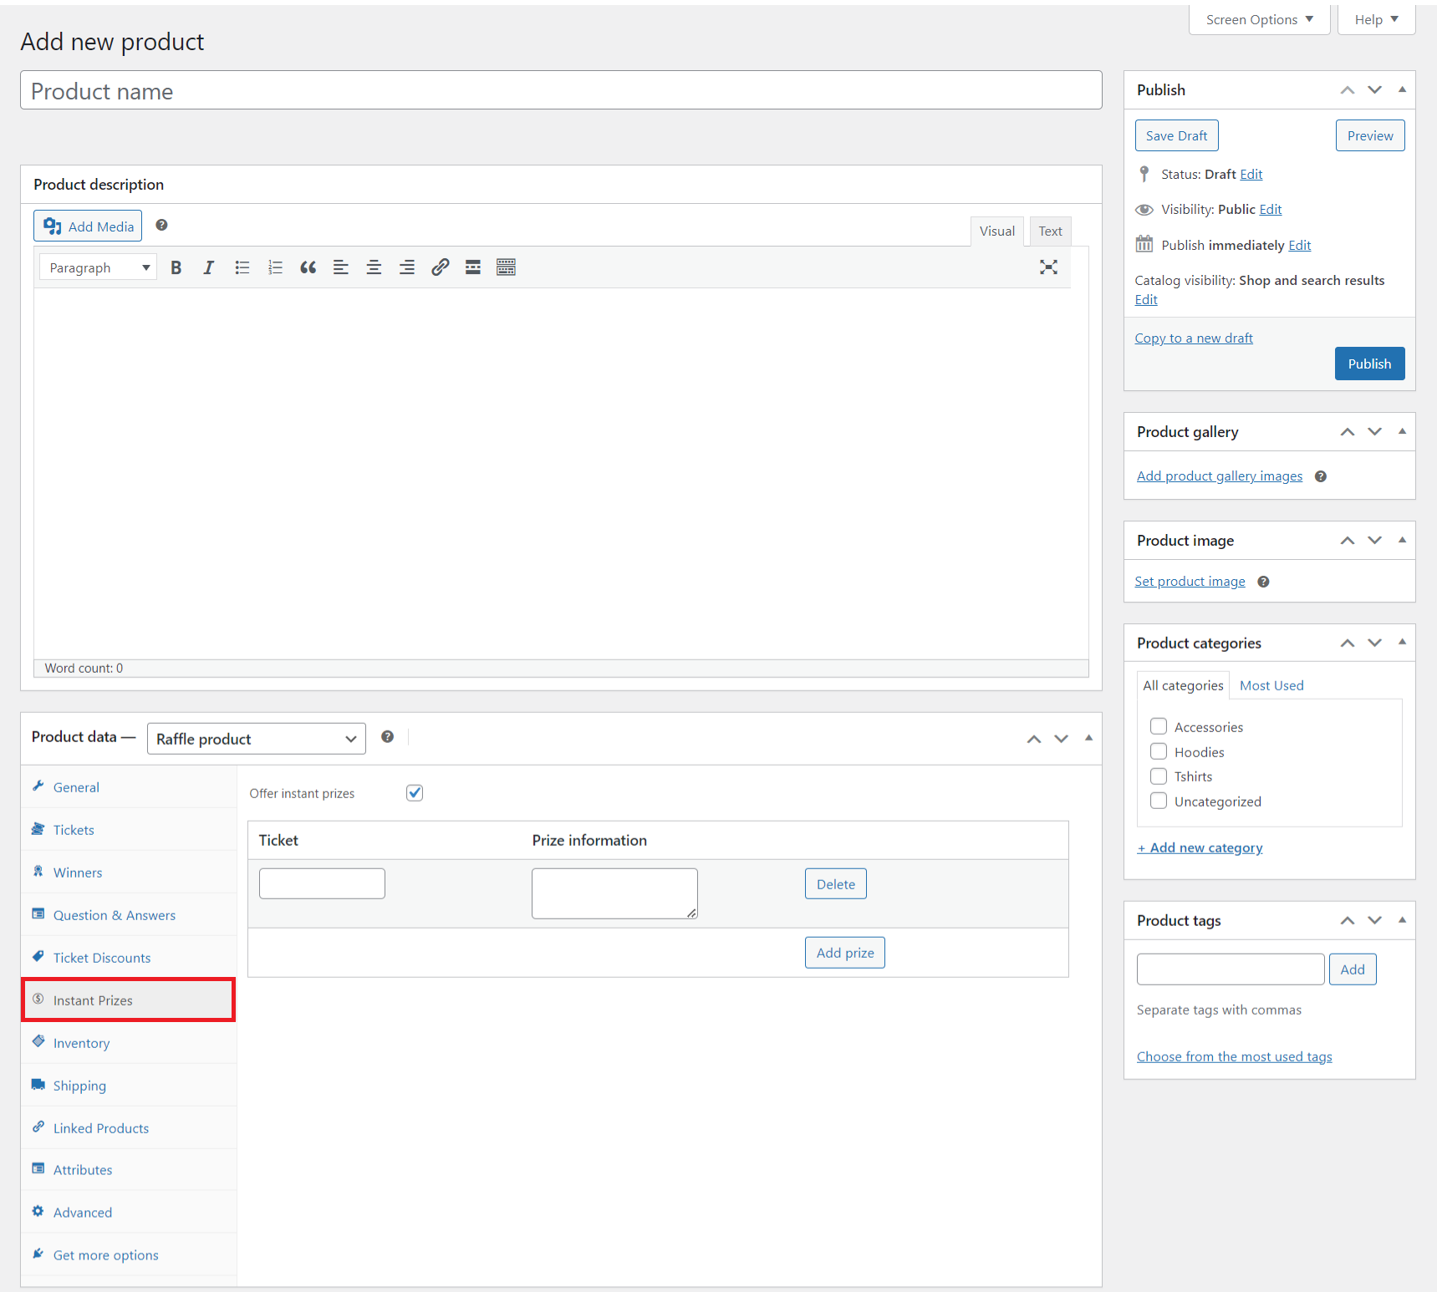Toggle the toolbar kitchen sink icon
Screen dimensions: 1437x1292
point(506,267)
